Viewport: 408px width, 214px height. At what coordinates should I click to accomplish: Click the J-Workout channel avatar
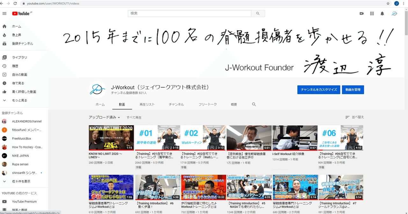coord(97,90)
